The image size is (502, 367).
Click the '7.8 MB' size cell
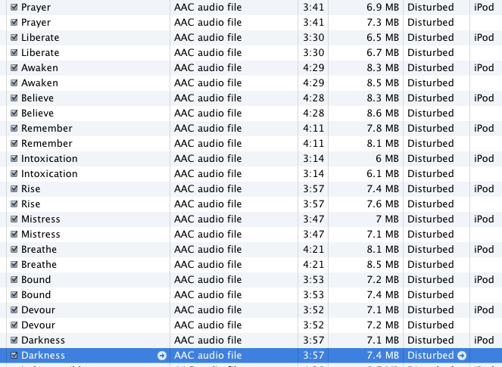coord(382,128)
